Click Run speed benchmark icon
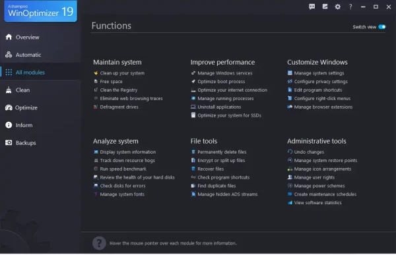396x255 pixels. point(96,169)
